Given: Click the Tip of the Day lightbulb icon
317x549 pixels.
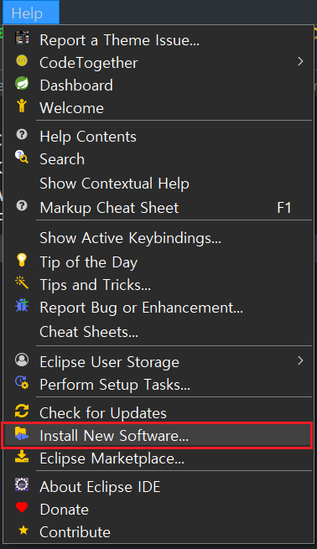Looking at the screenshot, I should tap(22, 261).
